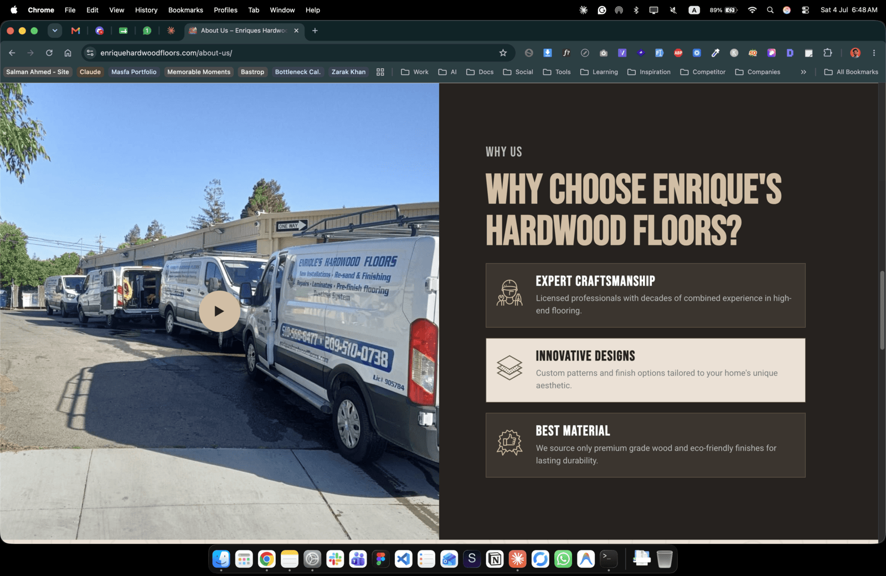Switch to the pinned Gmail tab
886x576 pixels.
[x=76, y=30]
